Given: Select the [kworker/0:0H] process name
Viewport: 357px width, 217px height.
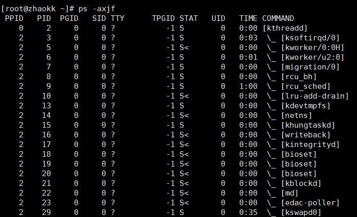Looking at the screenshot, I should [313, 47].
